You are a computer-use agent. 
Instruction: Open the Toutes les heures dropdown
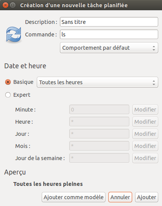click(98, 82)
